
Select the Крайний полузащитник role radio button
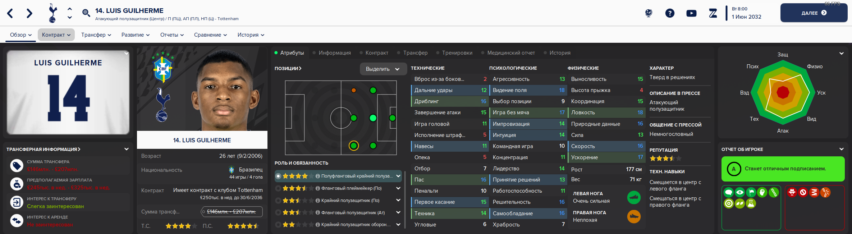click(x=278, y=201)
